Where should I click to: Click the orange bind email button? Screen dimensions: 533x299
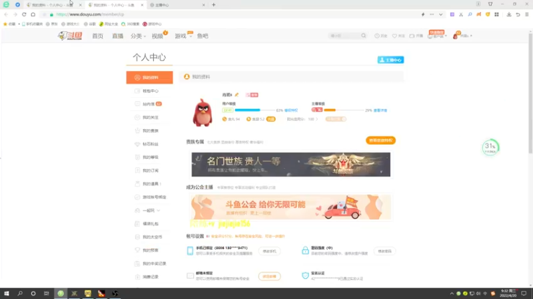(269, 276)
